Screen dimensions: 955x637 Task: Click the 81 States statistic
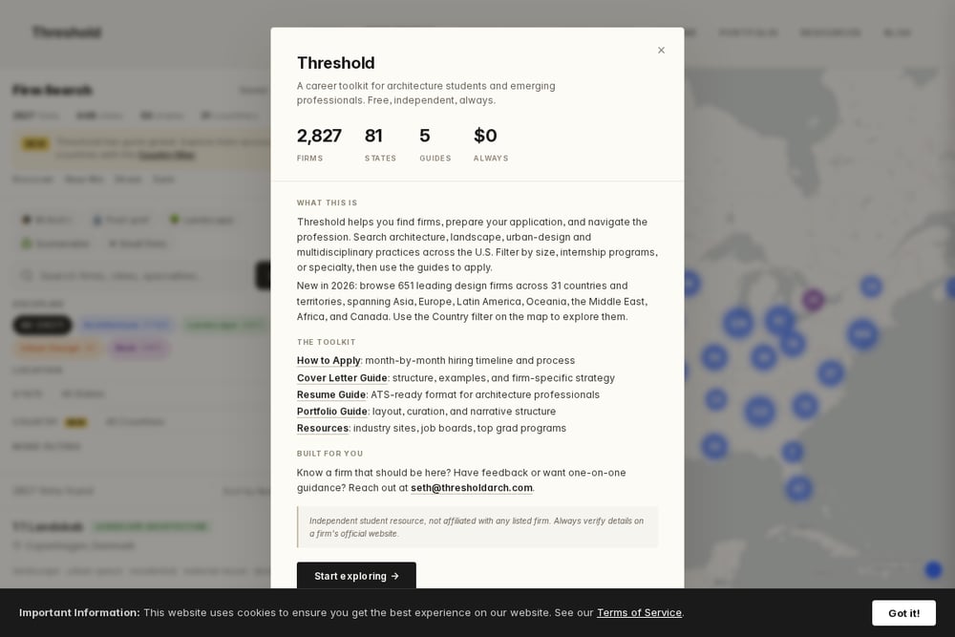[380, 144]
